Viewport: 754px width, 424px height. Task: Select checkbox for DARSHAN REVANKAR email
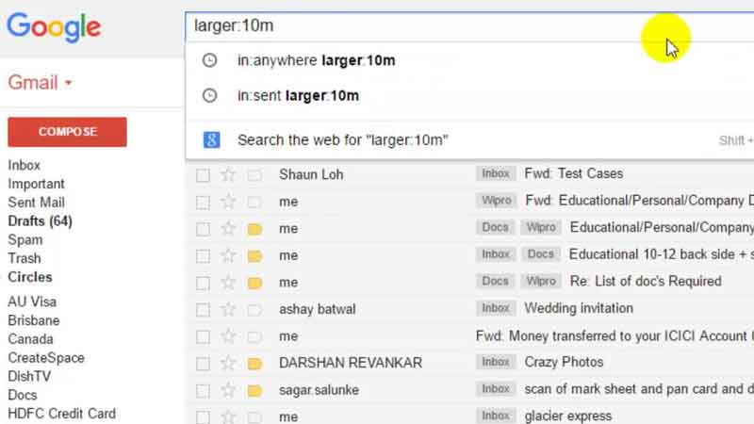point(203,364)
